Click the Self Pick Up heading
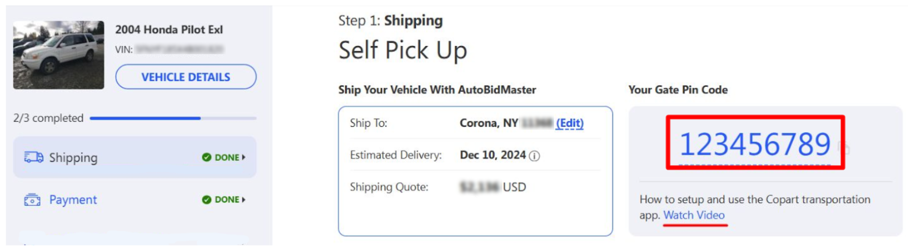The height and width of the screenshot is (248, 908). click(403, 51)
